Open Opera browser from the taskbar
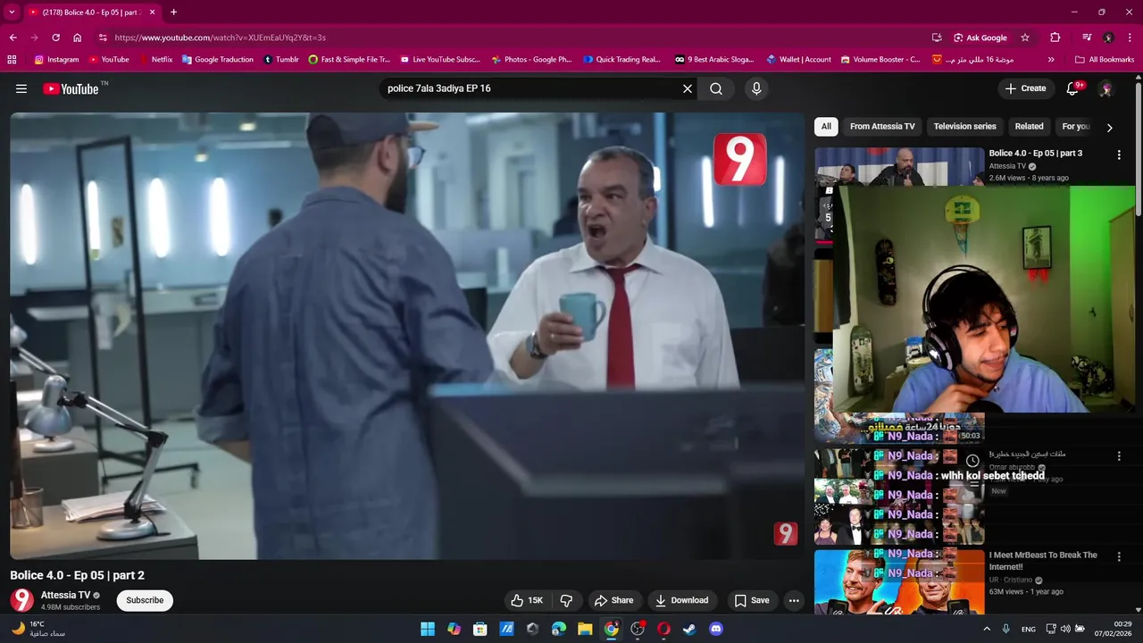This screenshot has width=1143, height=643. (x=663, y=629)
